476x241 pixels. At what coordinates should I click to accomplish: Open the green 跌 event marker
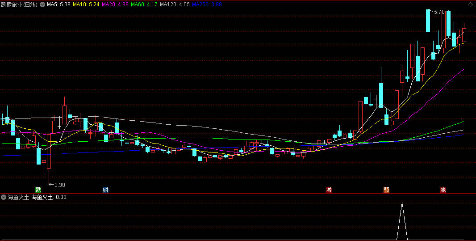[38, 190]
